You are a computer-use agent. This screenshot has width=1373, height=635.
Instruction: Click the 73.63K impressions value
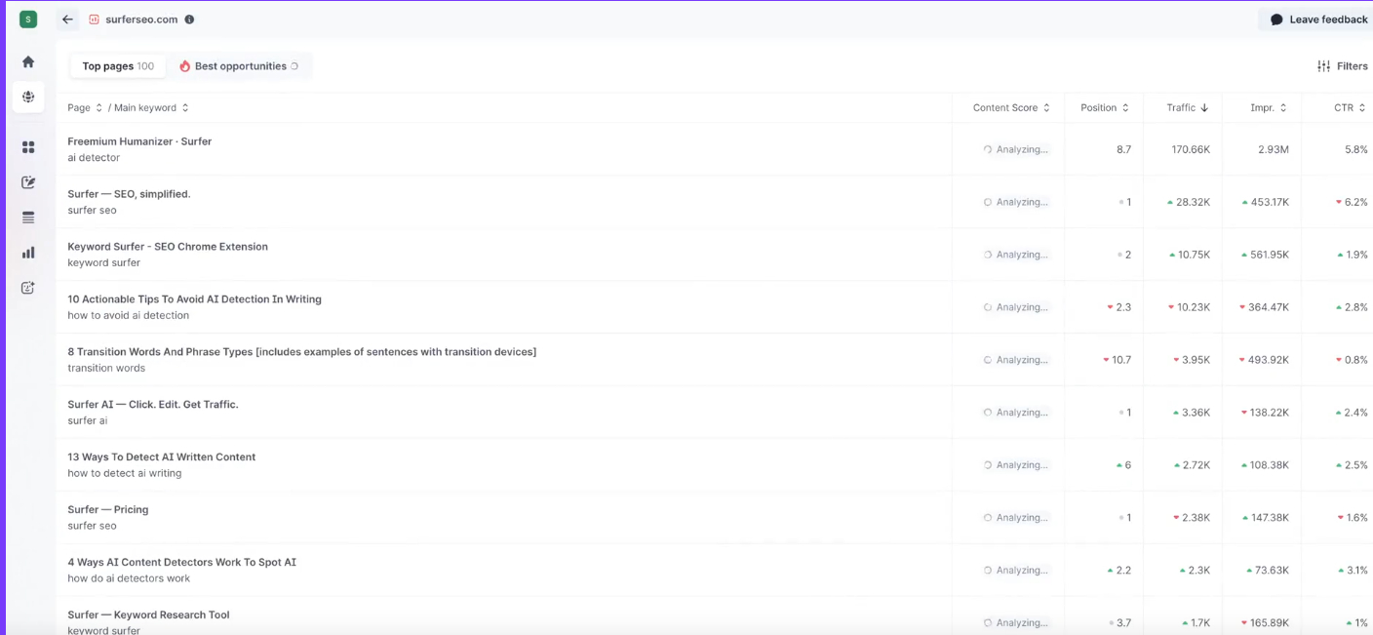(1272, 572)
